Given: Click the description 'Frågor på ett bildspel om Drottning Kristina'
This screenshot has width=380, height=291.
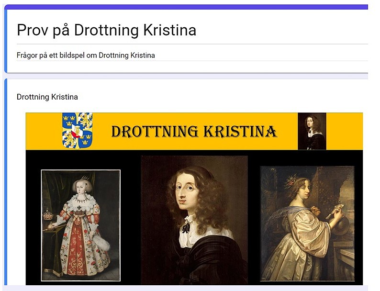Looking at the screenshot, I should 86,55.
